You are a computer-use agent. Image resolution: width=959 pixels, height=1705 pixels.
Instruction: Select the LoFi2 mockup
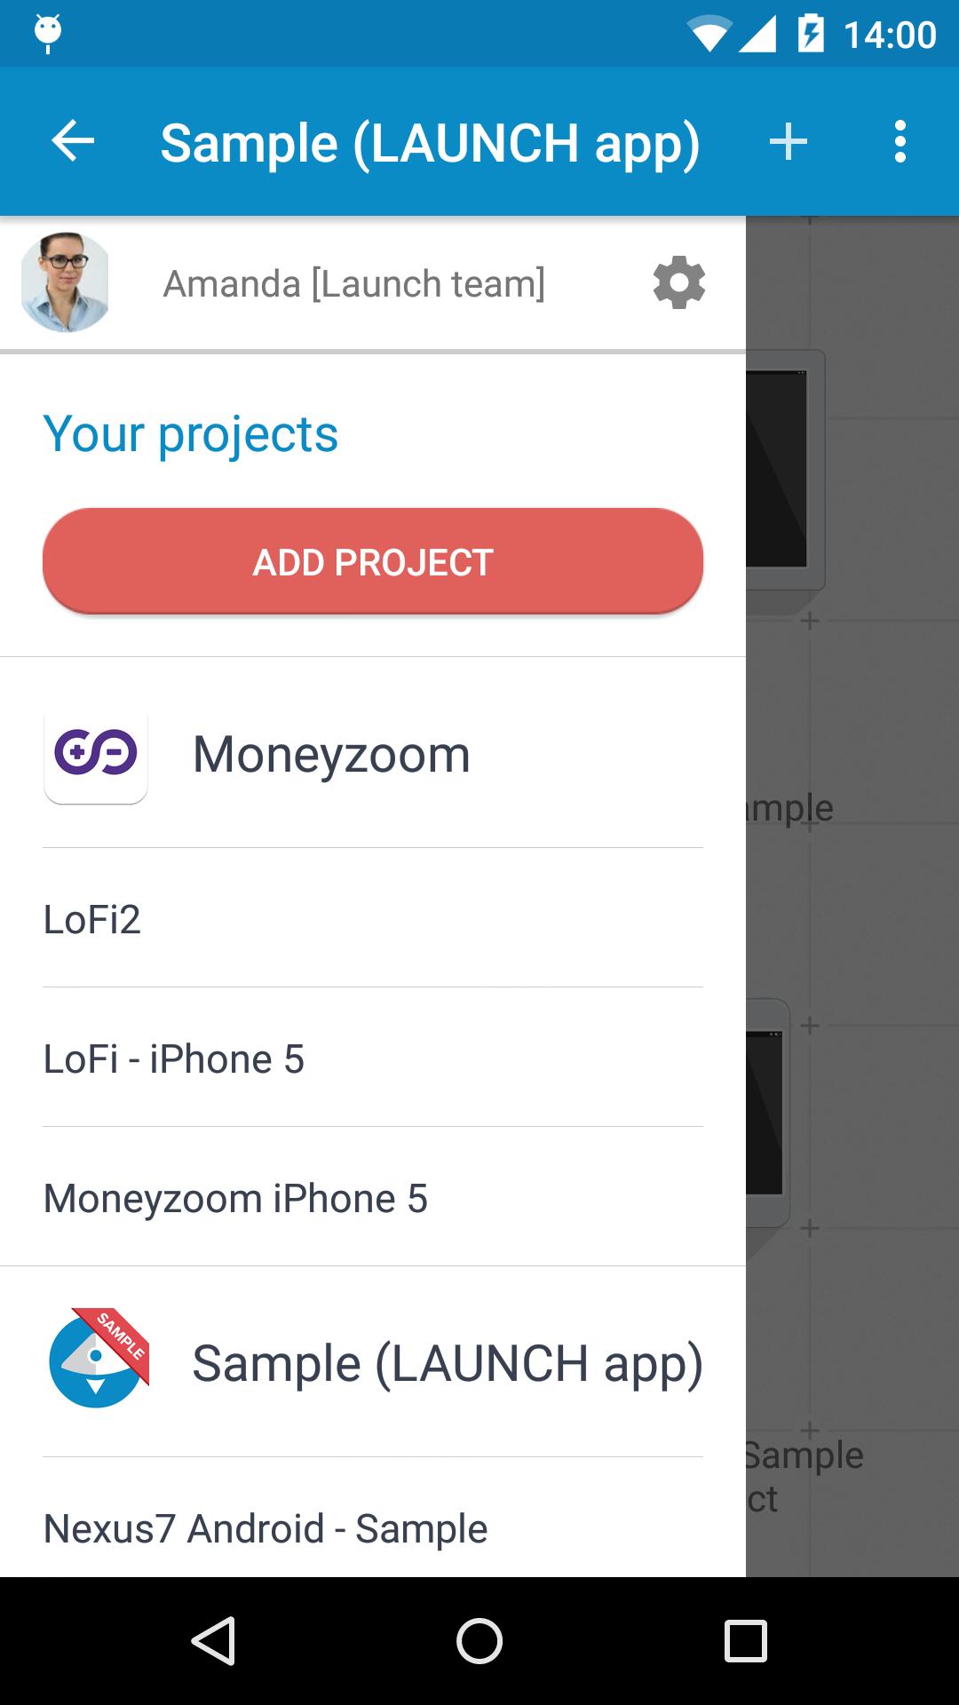92,919
